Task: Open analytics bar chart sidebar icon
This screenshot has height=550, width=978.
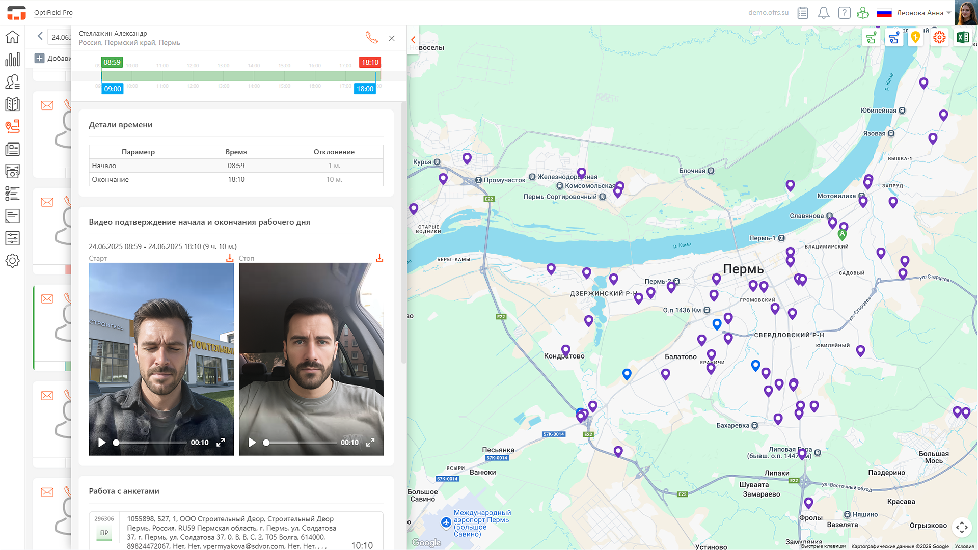Action: click(12, 60)
